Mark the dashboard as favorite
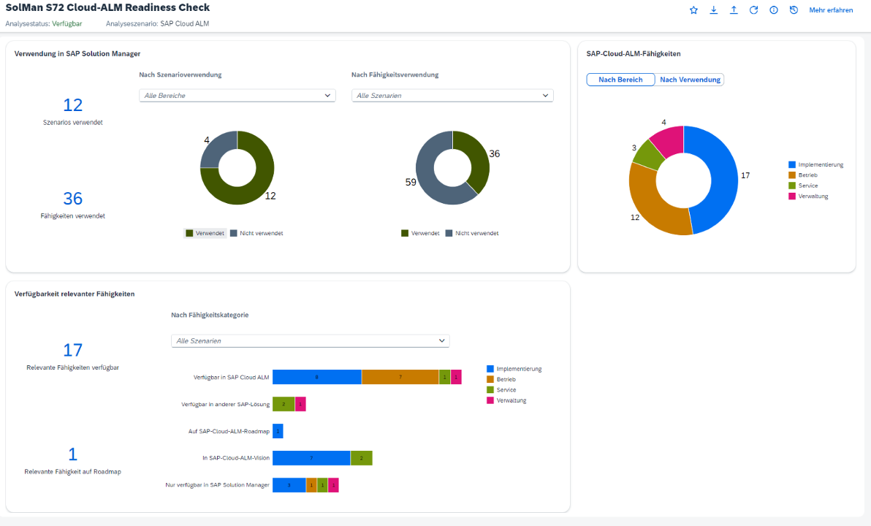The height and width of the screenshot is (526, 871). click(x=693, y=10)
